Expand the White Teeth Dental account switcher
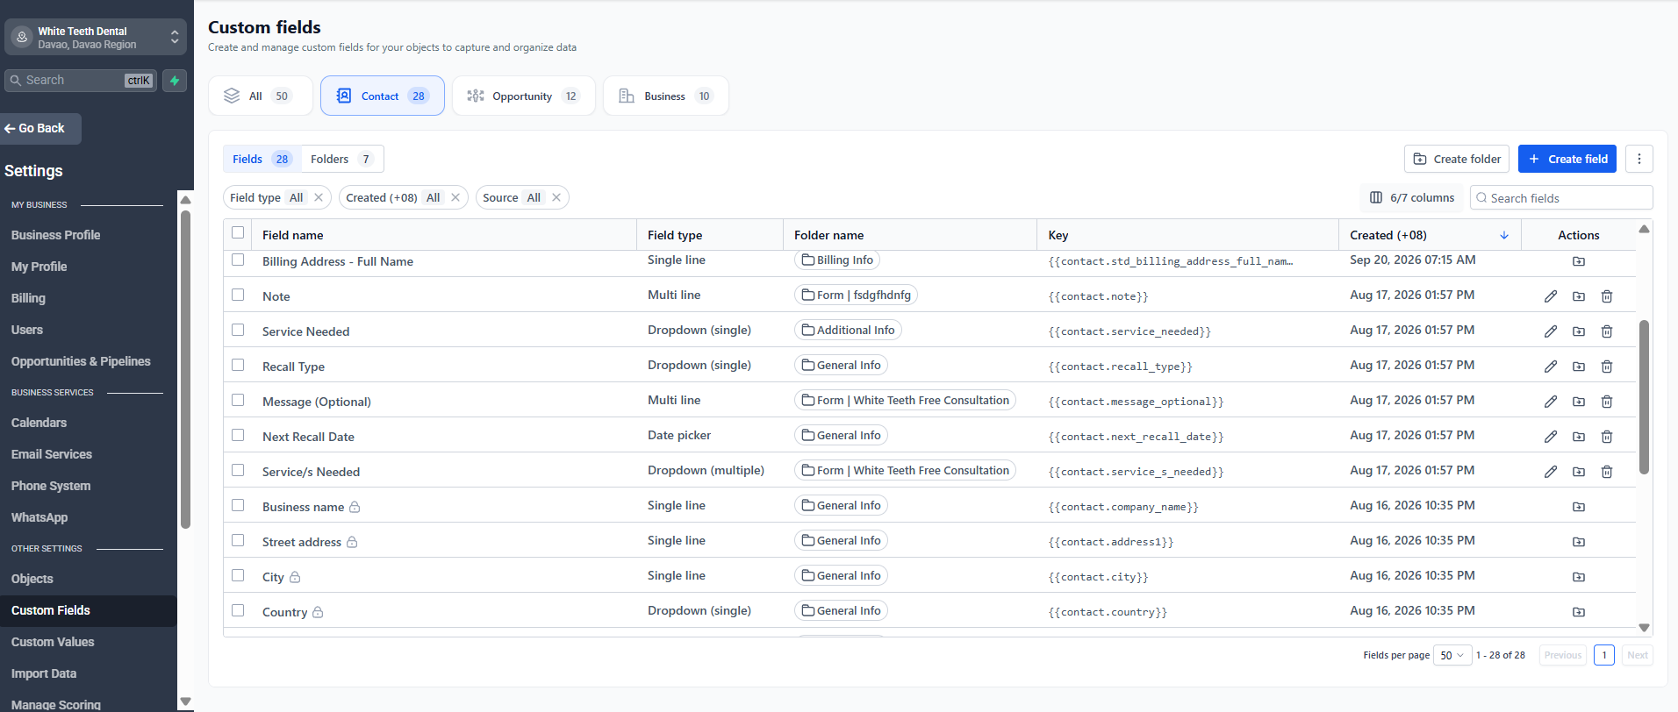 (95, 37)
